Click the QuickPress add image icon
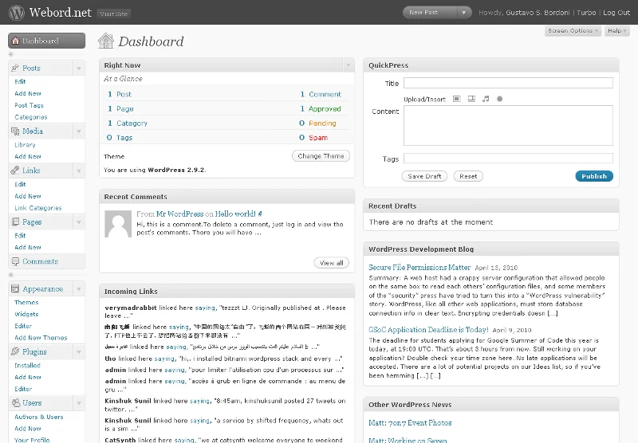 point(457,99)
